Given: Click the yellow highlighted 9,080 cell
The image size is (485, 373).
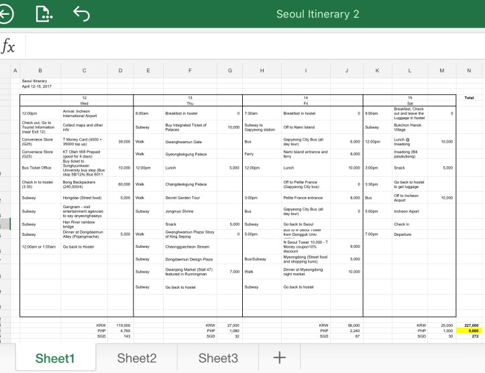Looking at the screenshot, I should (468, 330).
